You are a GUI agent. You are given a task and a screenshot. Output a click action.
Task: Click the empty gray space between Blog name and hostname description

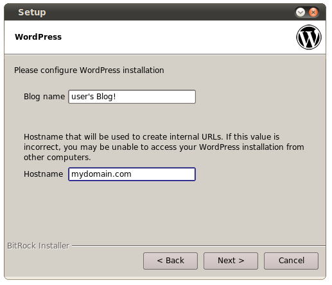pyautogui.click(x=165, y=118)
